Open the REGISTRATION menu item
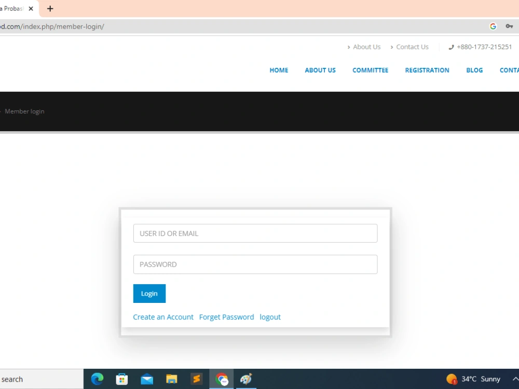Viewport: 519px width, 389px height. 427,70
